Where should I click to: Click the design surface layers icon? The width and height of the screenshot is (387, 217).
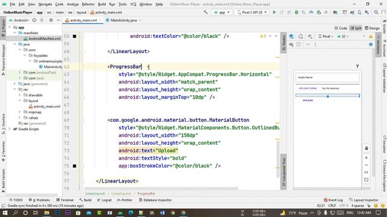(291, 36)
